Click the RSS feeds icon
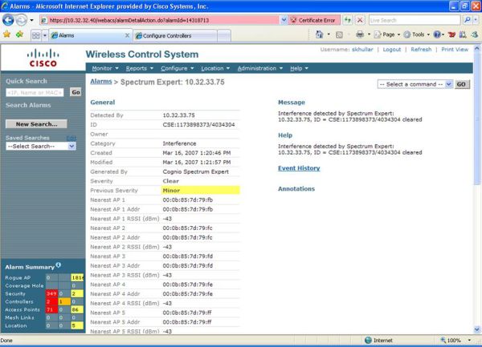The image size is (482, 347). pyautogui.click(x=339, y=34)
